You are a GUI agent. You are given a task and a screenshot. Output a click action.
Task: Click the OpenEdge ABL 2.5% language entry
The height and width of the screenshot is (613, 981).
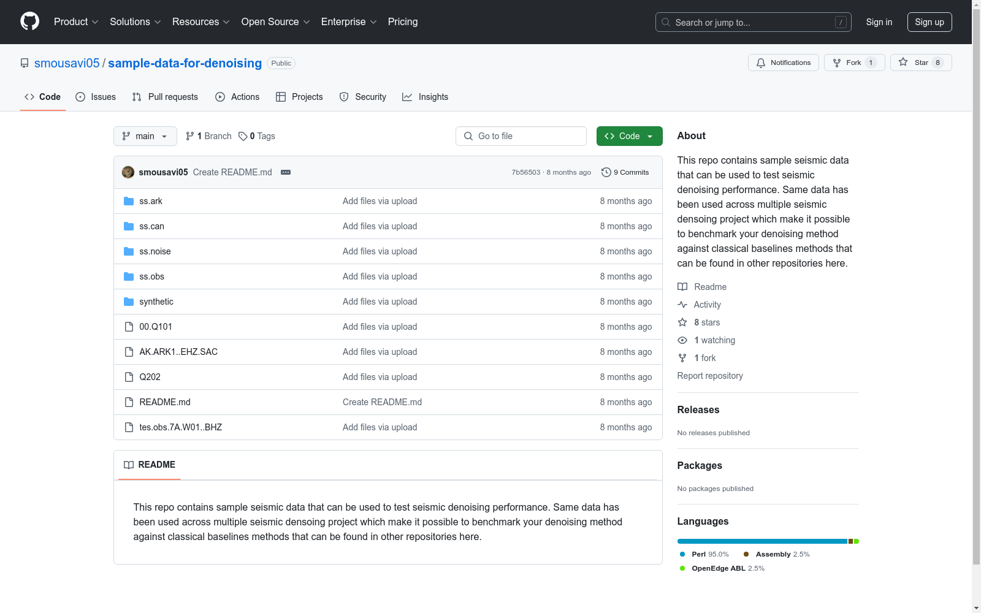pyautogui.click(x=722, y=568)
